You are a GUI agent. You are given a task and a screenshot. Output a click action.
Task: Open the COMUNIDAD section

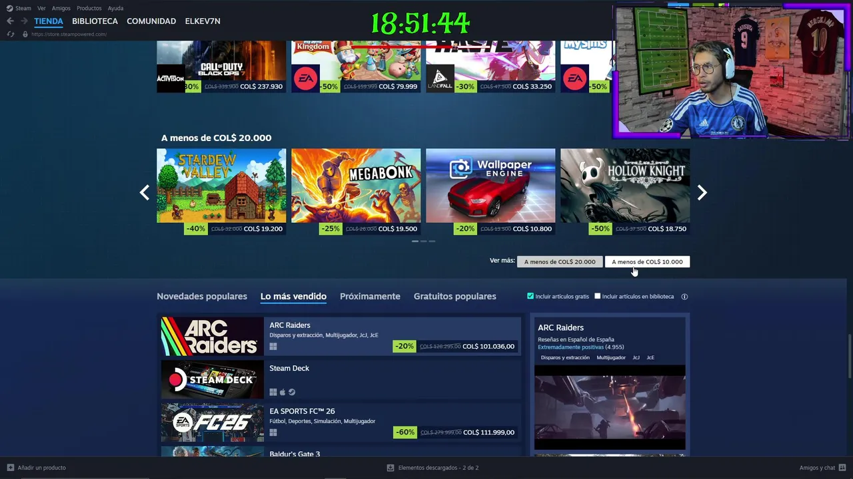(x=151, y=21)
